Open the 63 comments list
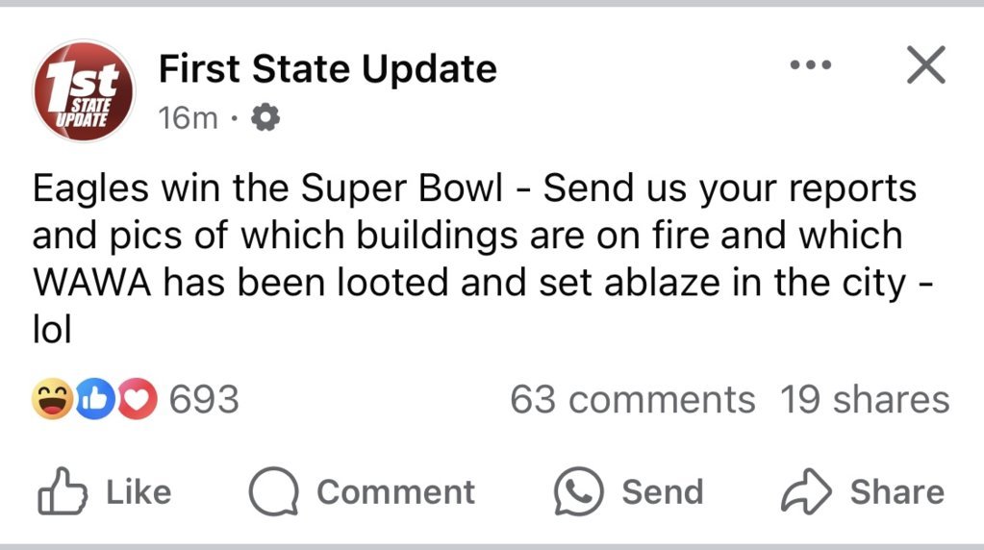Image resolution: width=984 pixels, height=550 pixels. point(633,399)
